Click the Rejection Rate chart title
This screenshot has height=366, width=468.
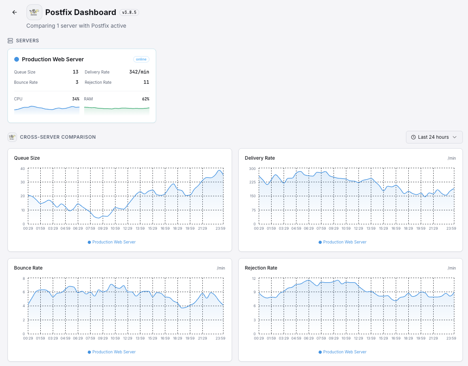[261, 268]
